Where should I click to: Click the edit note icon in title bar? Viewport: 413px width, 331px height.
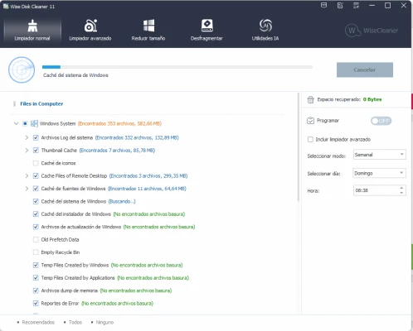pyautogui.click(x=340, y=5)
